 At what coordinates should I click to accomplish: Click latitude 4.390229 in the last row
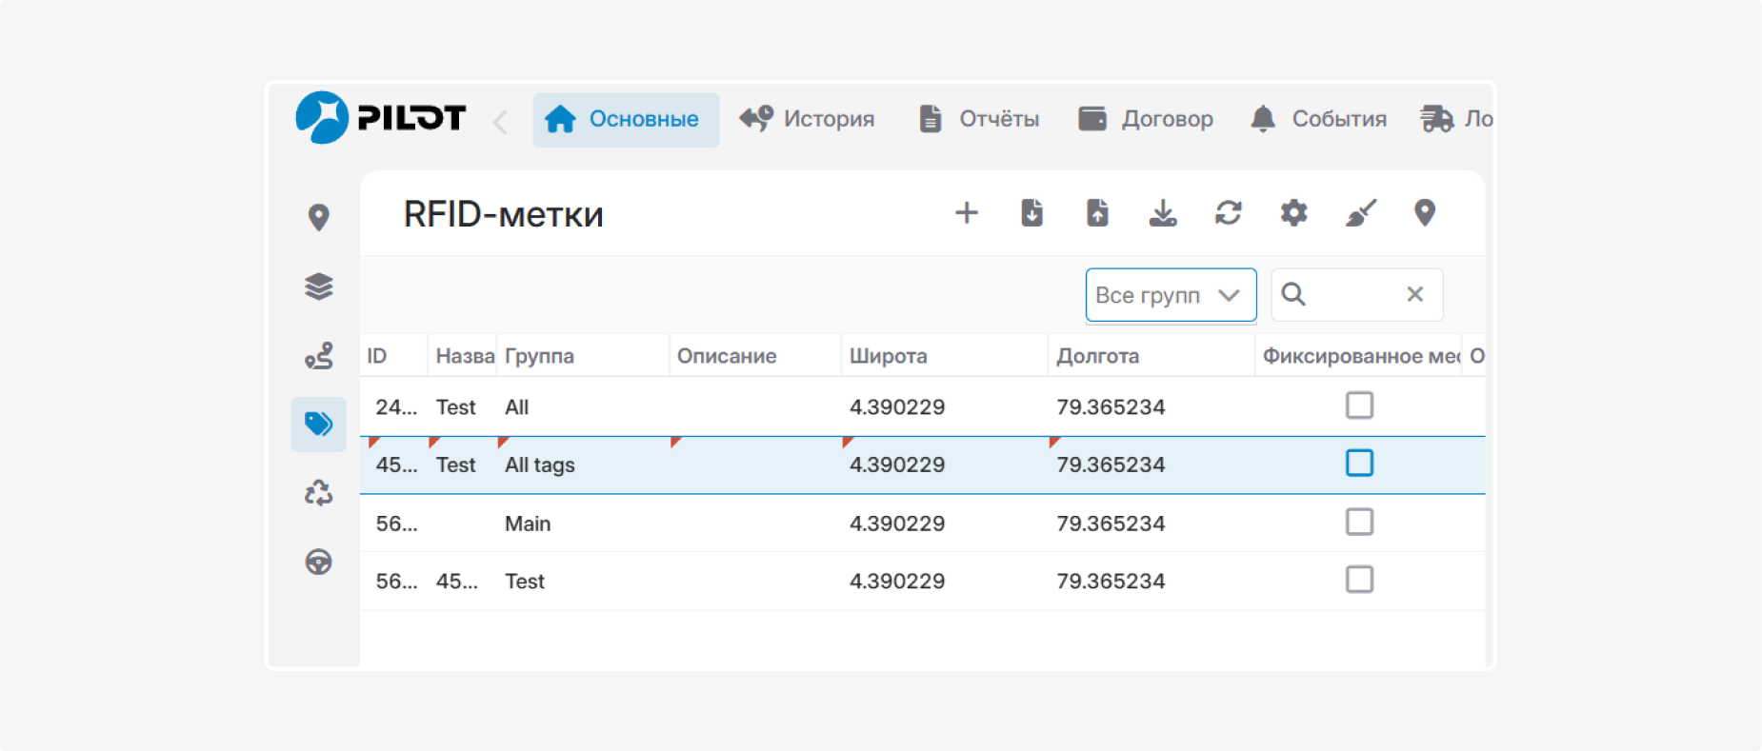pyautogui.click(x=897, y=582)
